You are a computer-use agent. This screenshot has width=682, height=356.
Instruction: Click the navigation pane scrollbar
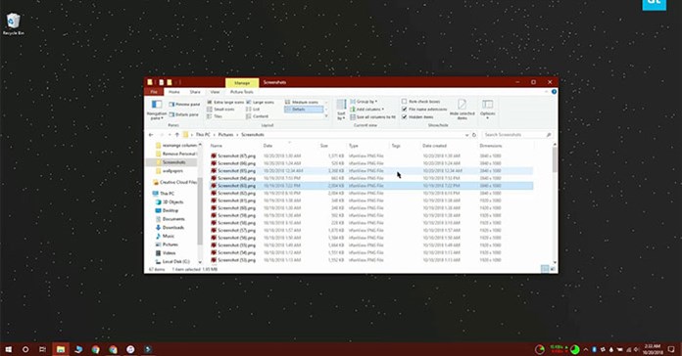coord(200,210)
